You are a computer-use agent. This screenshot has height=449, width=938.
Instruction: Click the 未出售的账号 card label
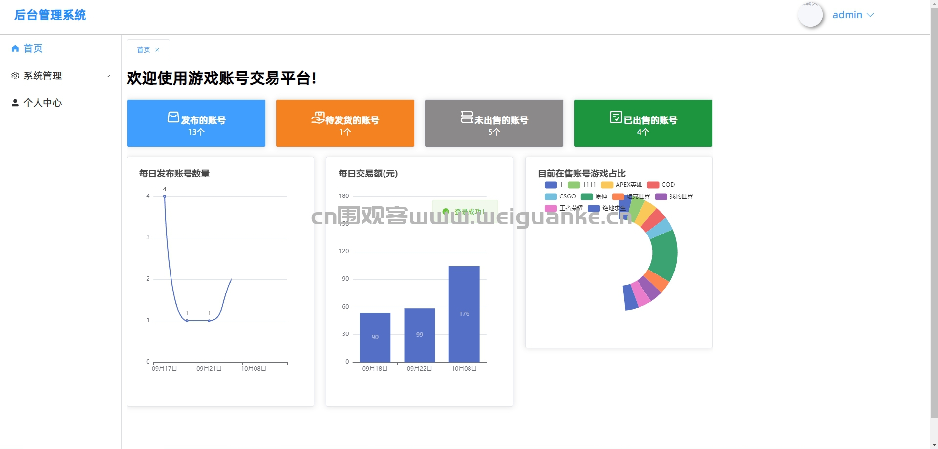click(501, 120)
